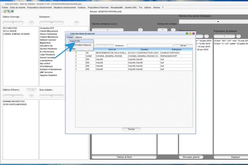The width and height of the screenshot is (248, 165).
Task: Select the REVETEMENTS DE SOLS SCELL... cell
Action: (112, 53)
